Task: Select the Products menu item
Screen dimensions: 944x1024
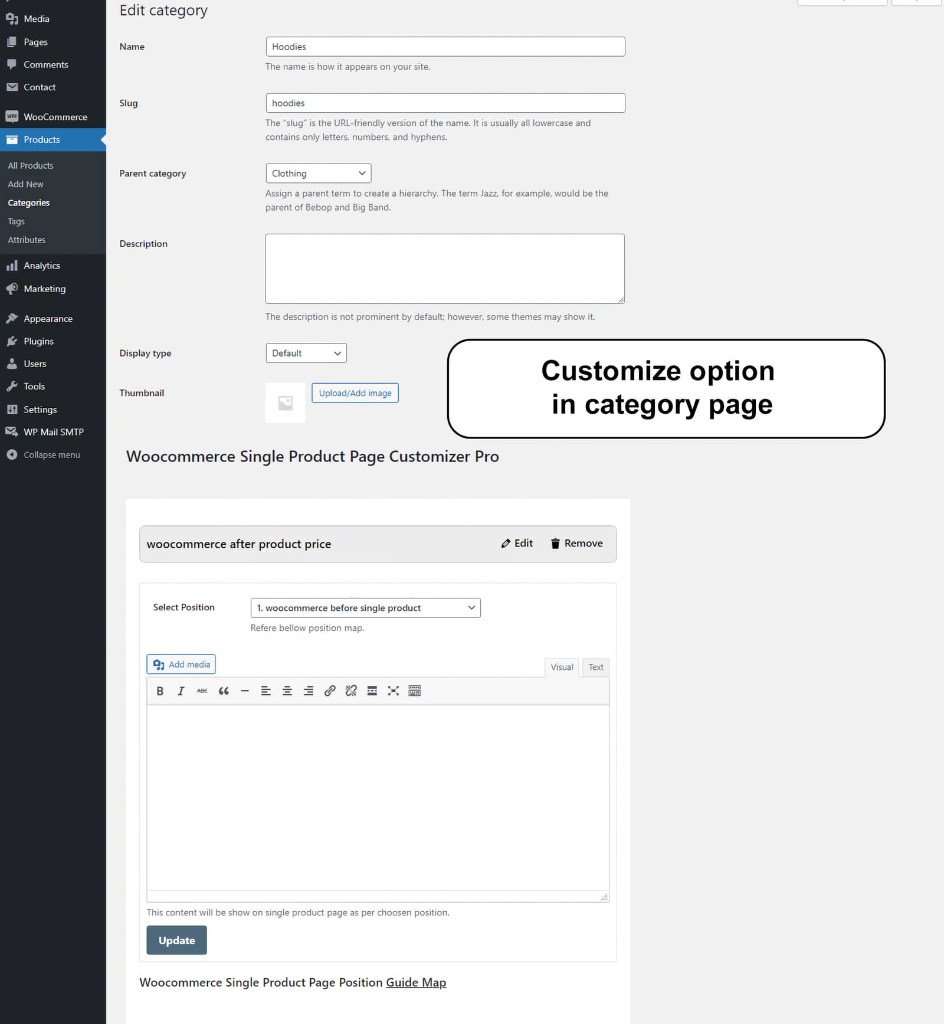Action: 53,139
